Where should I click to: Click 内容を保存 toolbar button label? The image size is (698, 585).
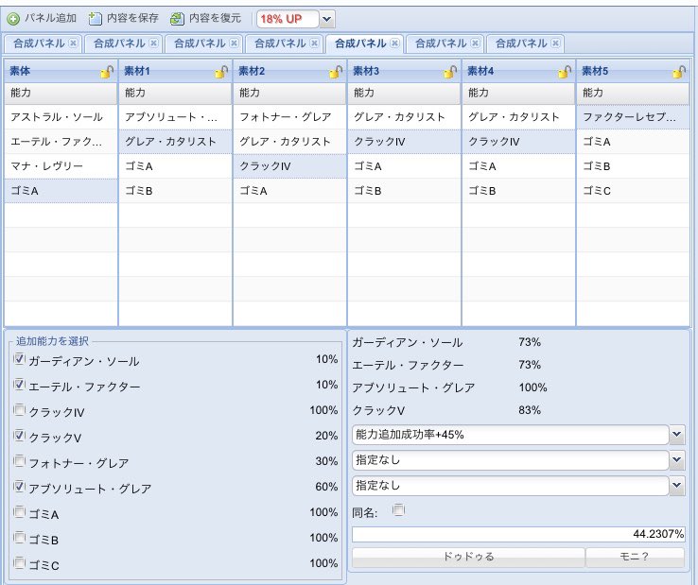click(132, 18)
